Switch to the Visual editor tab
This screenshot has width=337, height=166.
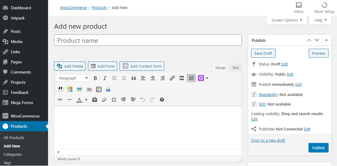(x=220, y=68)
